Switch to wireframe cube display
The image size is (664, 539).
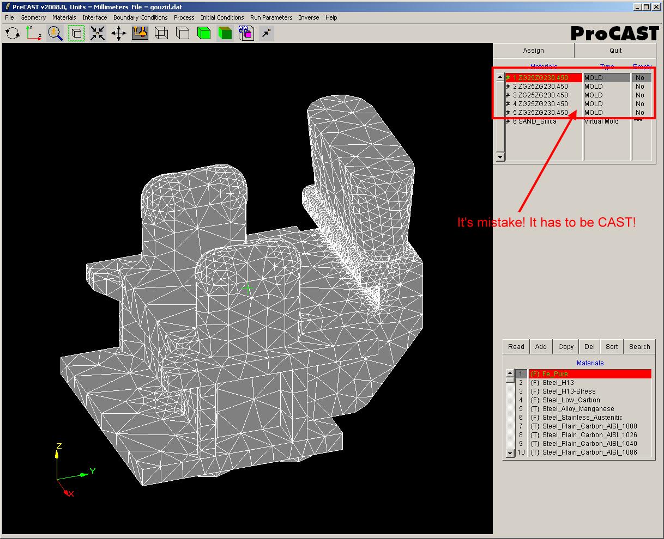[161, 34]
